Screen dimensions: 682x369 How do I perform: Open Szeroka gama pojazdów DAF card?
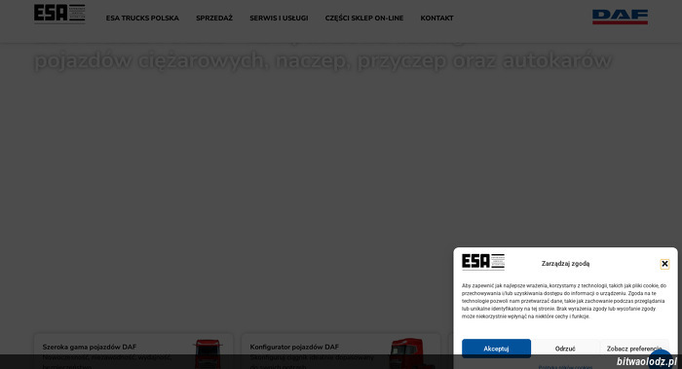pyautogui.click(x=133, y=351)
